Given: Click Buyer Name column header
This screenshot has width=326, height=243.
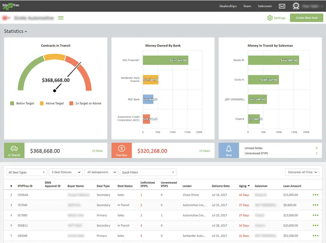Looking at the screenshot, I should 76,186.
